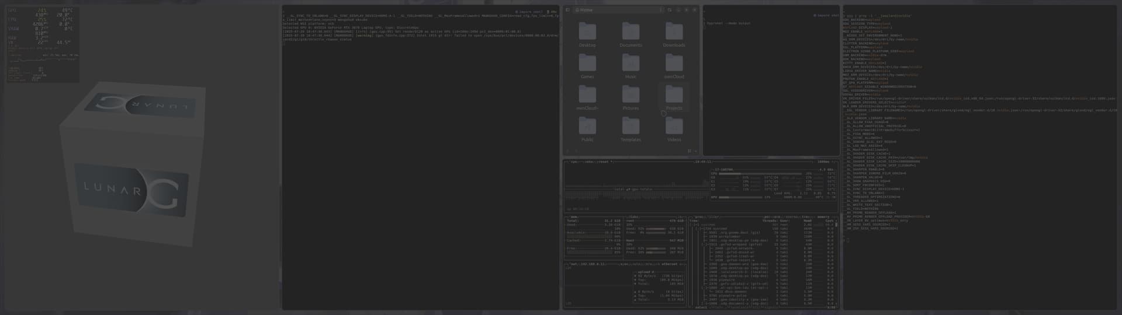Select the Projects folder
The image size is (1122, 315).
674,97
